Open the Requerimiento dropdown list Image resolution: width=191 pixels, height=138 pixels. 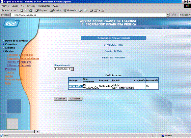64,69
